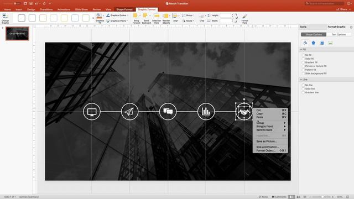Open the Graphics Outline dropdown
Screen dimensions: 354x199
click(117, 15)
